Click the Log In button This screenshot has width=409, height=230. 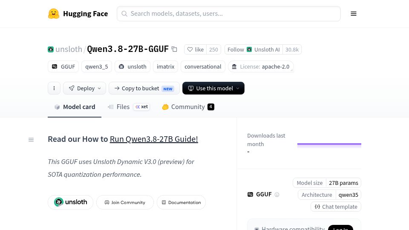(x=340, y=227)
